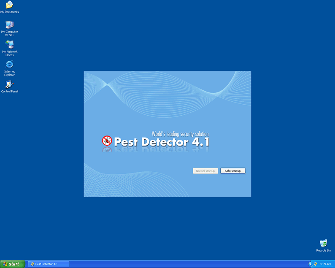The width and height of the screenshot is (335, 268).
Task: Expand hidden system tray icons arrow
Action: click(310, 264)
